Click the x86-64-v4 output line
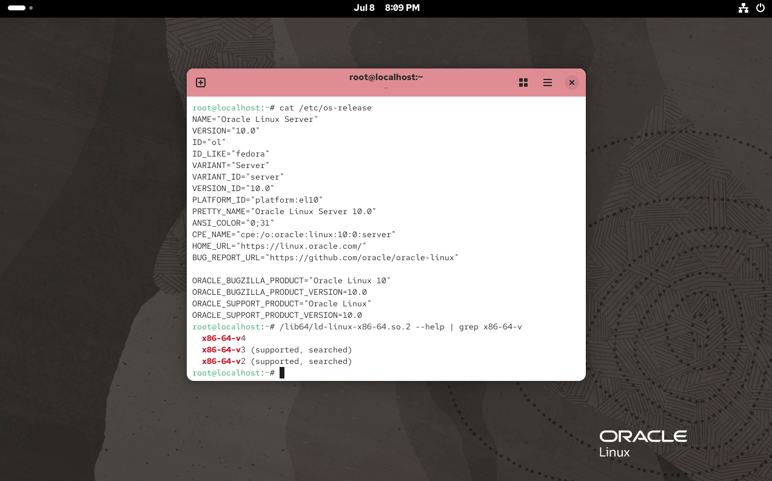The image size is (772, 481). point(224,338)
